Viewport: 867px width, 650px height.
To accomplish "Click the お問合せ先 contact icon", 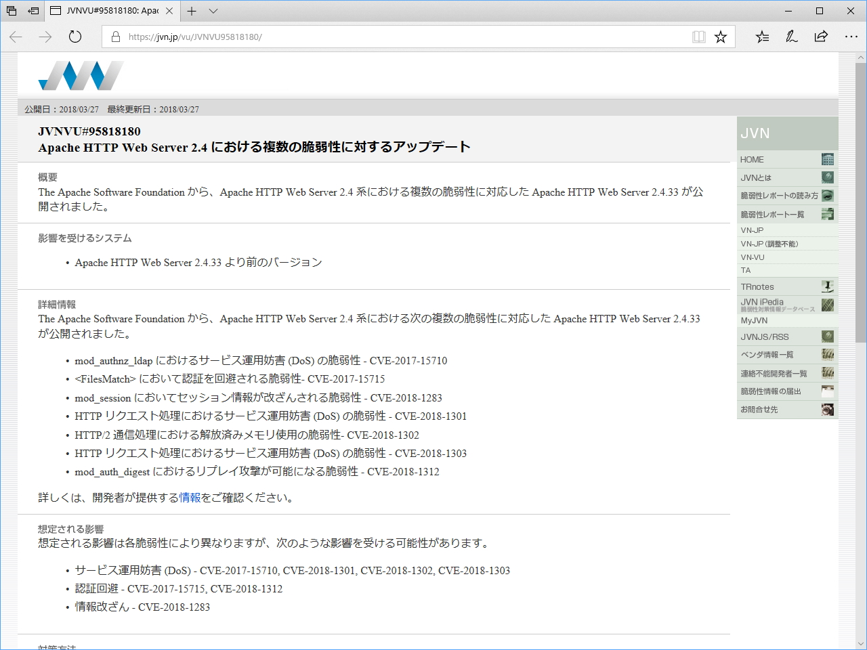I will (x=827, y=409).
